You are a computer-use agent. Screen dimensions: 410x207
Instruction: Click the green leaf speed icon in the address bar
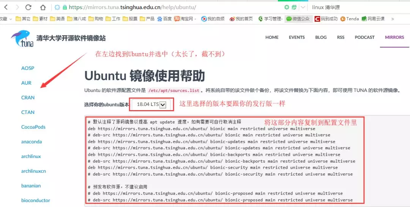[294, 7]
